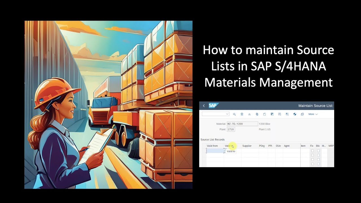
Task: Click the copy pages toolbar icon
Action: (302, 114)
